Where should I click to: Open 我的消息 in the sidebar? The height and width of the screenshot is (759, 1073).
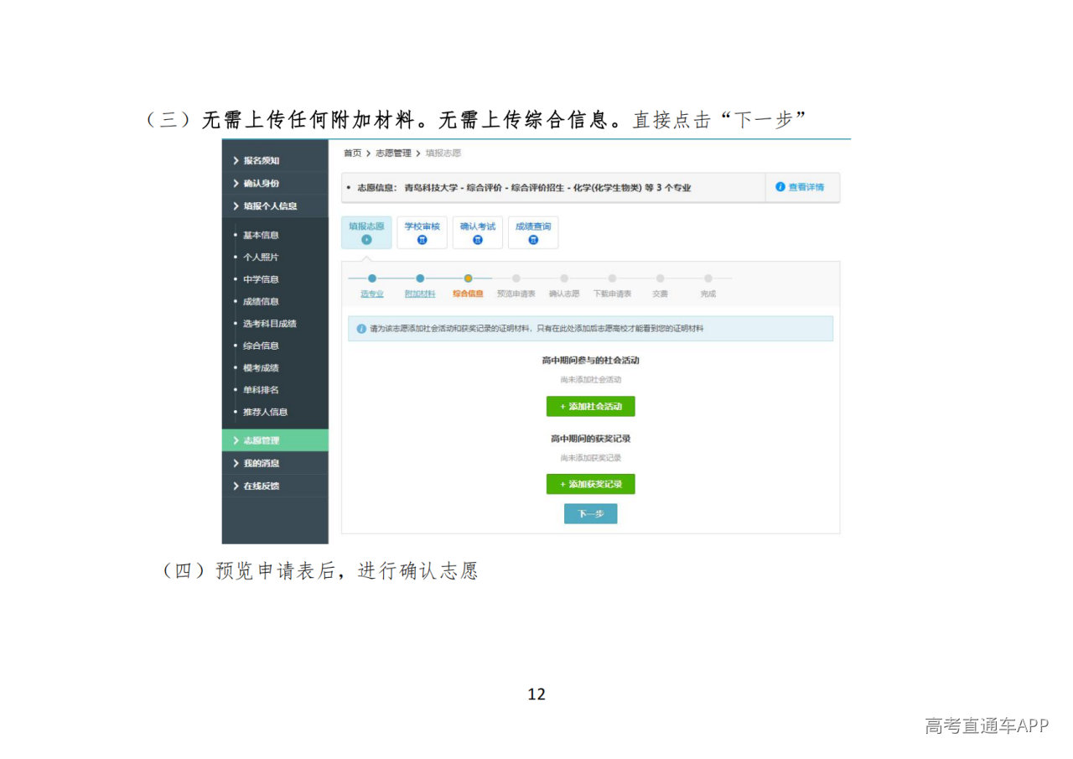click(261, 463)
